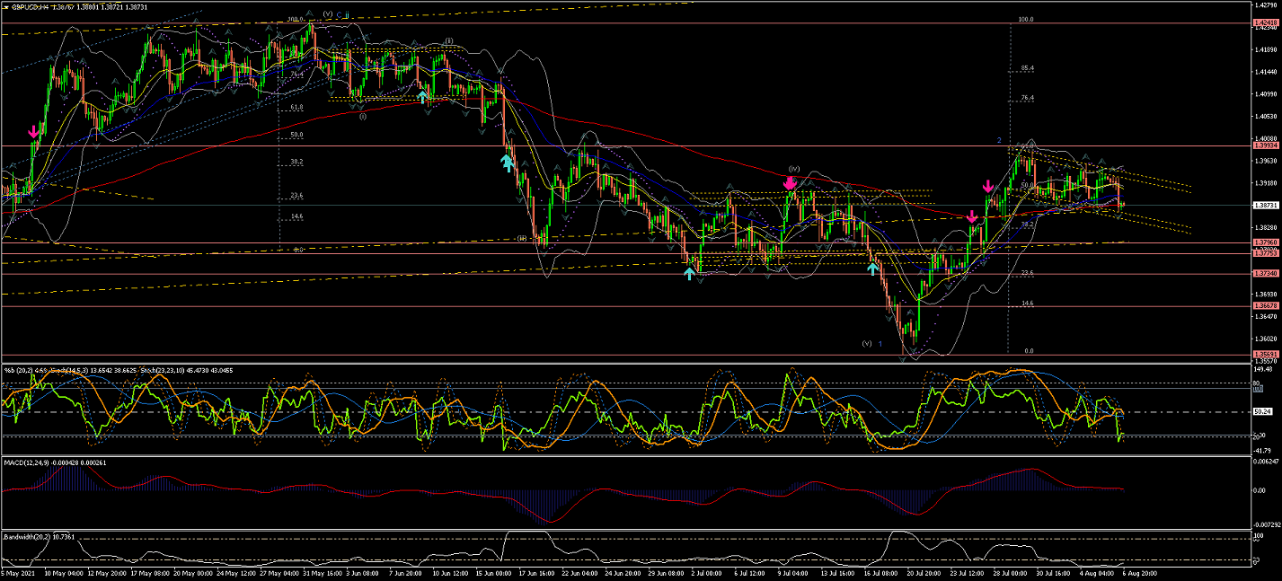Click the cyan up arrow near 16 Jul
The width and height of the screenshot is (1282, 581).
[872, 267]
